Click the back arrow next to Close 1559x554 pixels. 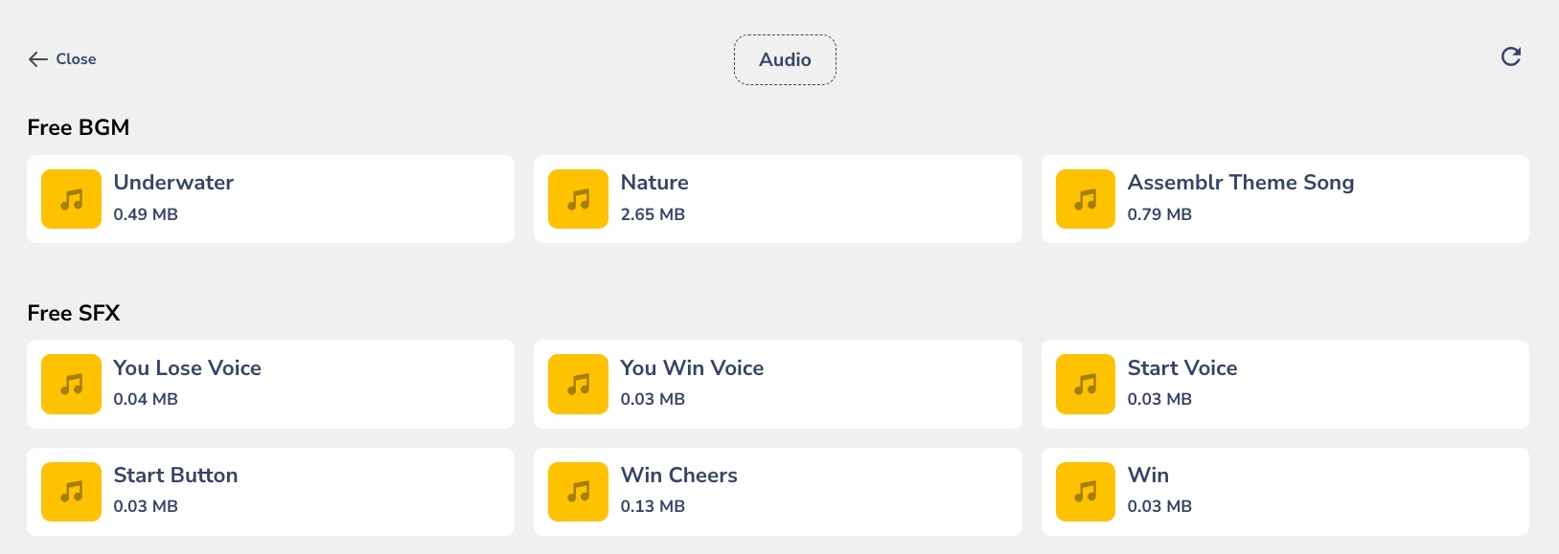(x=38, y=59)
